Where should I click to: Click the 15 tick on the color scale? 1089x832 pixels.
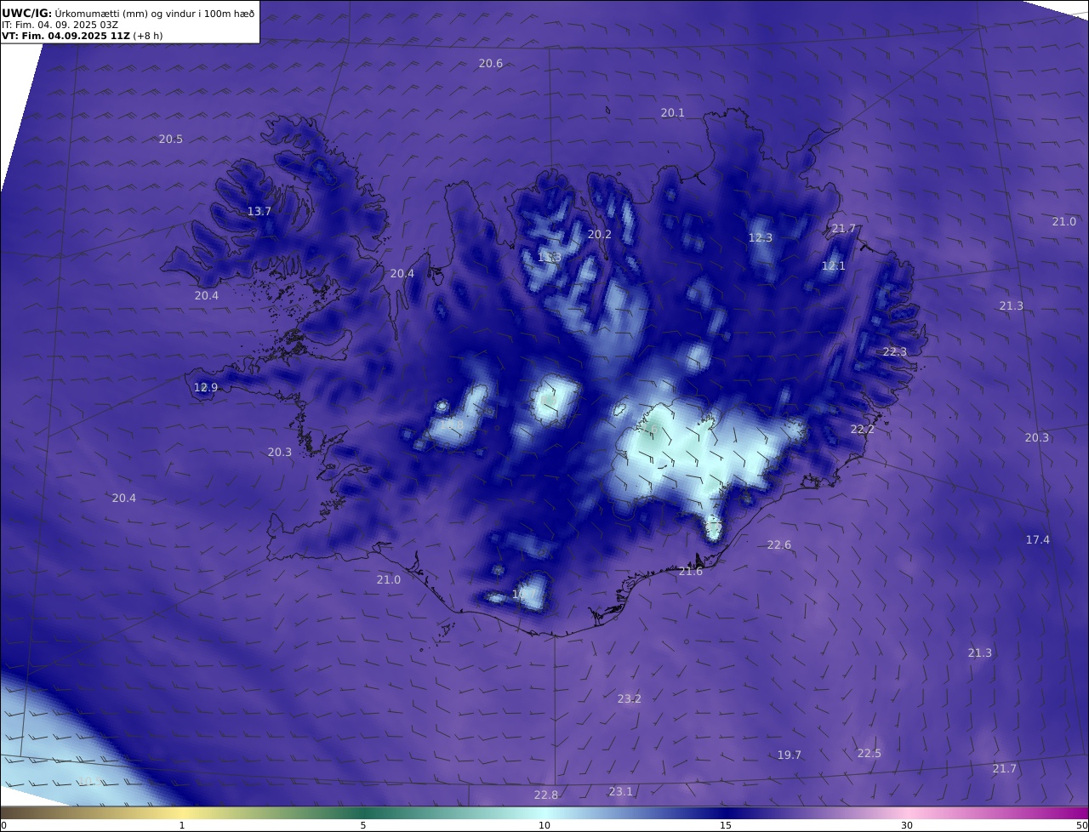coord(726,825)
